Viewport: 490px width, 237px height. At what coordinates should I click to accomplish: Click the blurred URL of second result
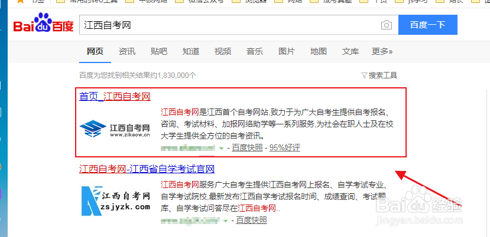click(190, 220)
